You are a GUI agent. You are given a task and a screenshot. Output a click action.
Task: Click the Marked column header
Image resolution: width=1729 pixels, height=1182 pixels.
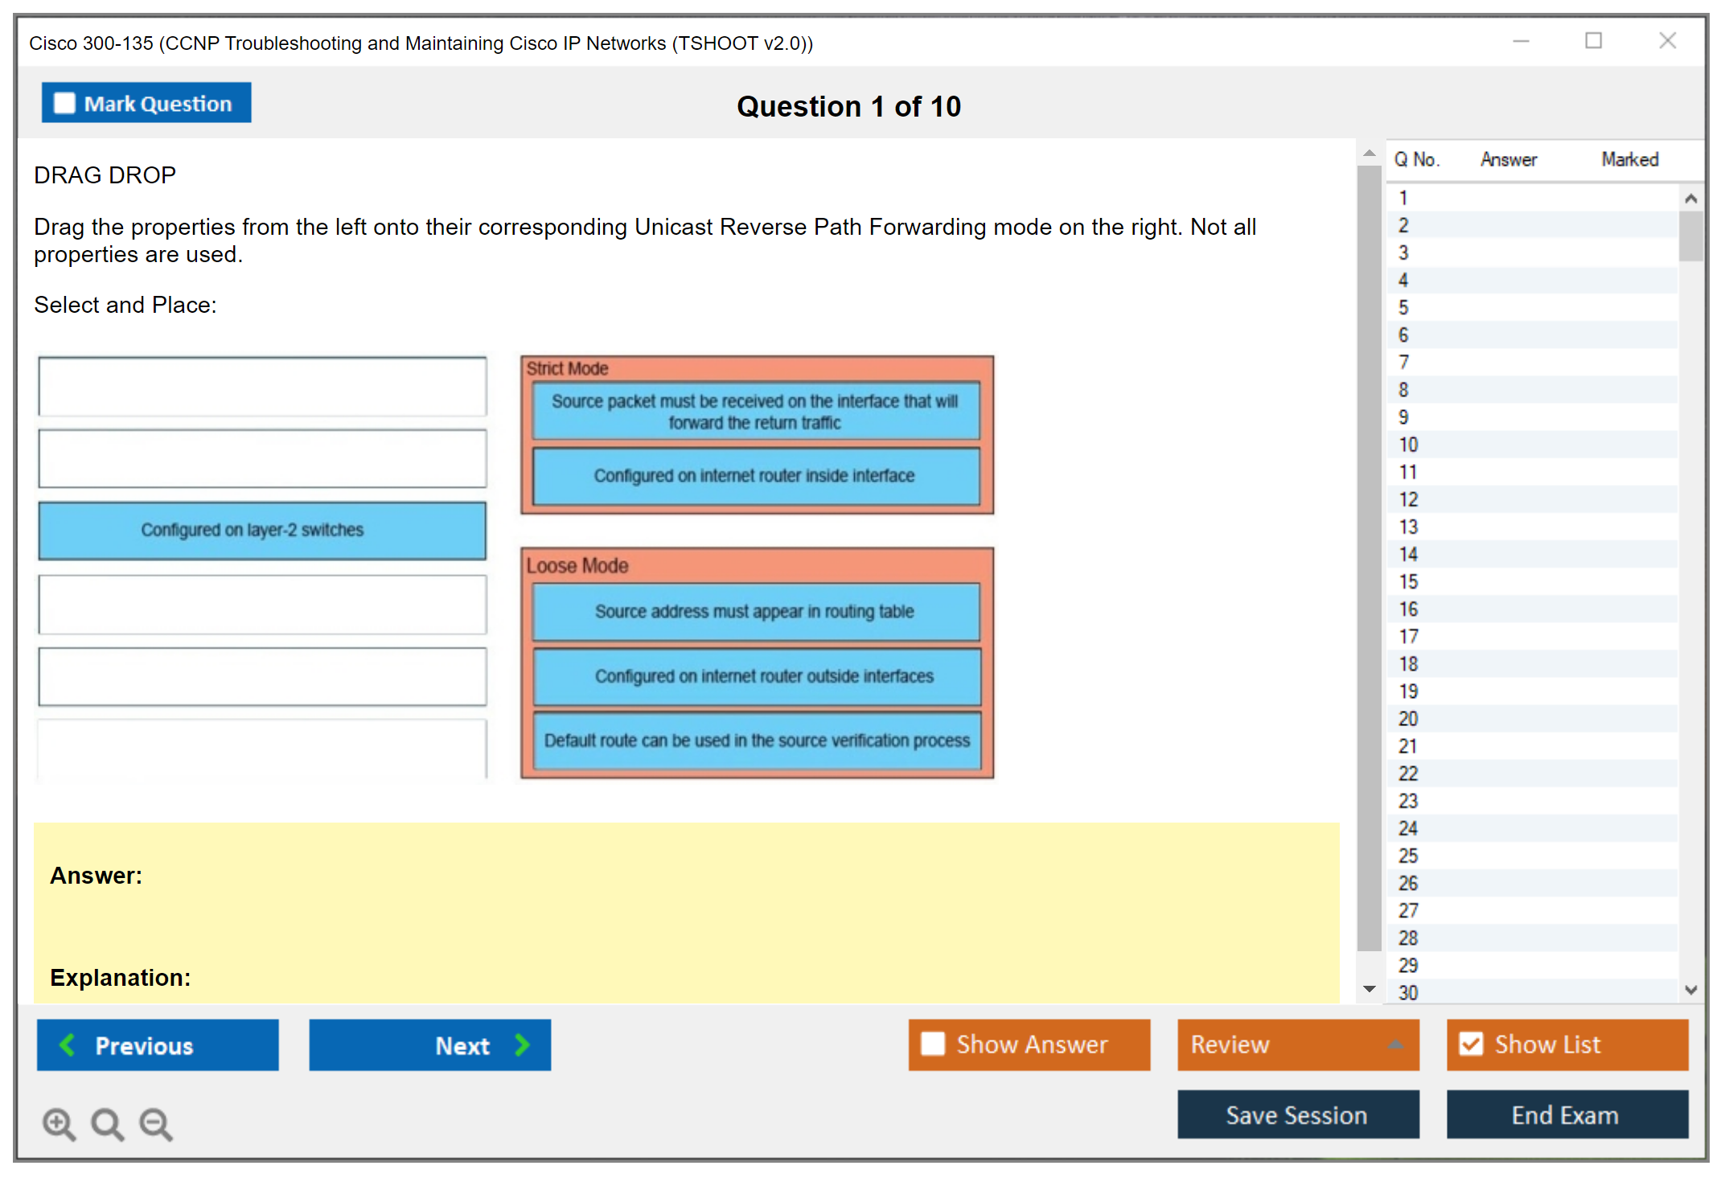point(1629,159)
